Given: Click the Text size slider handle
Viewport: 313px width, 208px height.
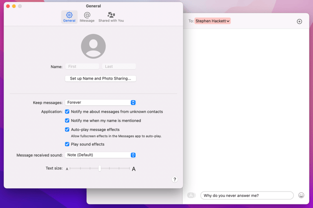Looking at the screenshot, I should 100,168.
